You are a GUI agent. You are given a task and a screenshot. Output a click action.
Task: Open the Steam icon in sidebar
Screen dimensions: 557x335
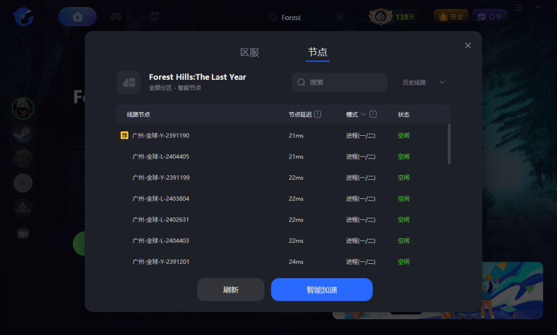(23, 133)
